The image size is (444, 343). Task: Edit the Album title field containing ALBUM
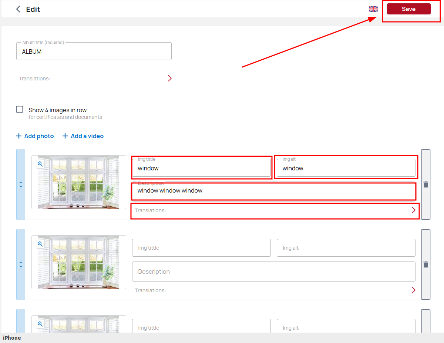[x=94, y=51]
